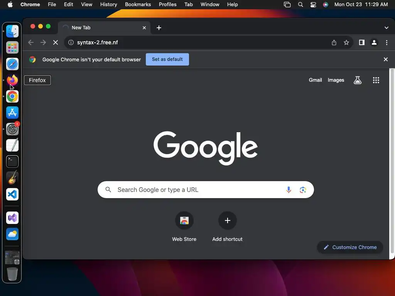Open Launchpad from the dock
Image resolution: width=395 pixels, height=296 pixels.
(12, 47)
